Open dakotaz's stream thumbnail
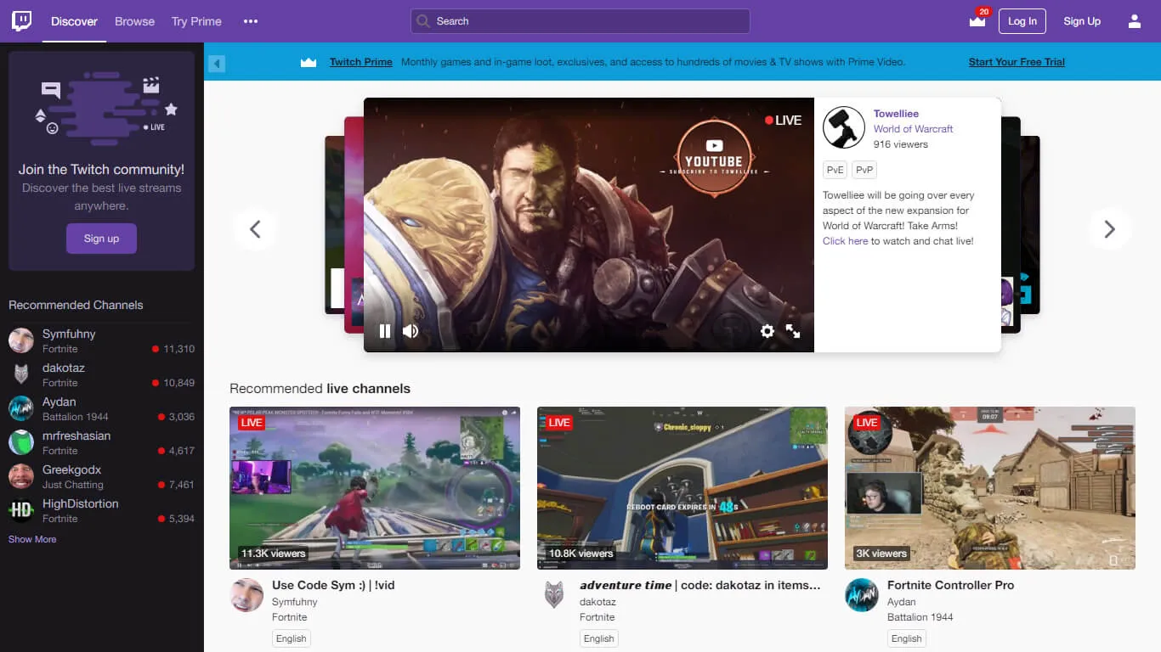This screenshot has width=1161, height=652. click(x=682, y=488)
